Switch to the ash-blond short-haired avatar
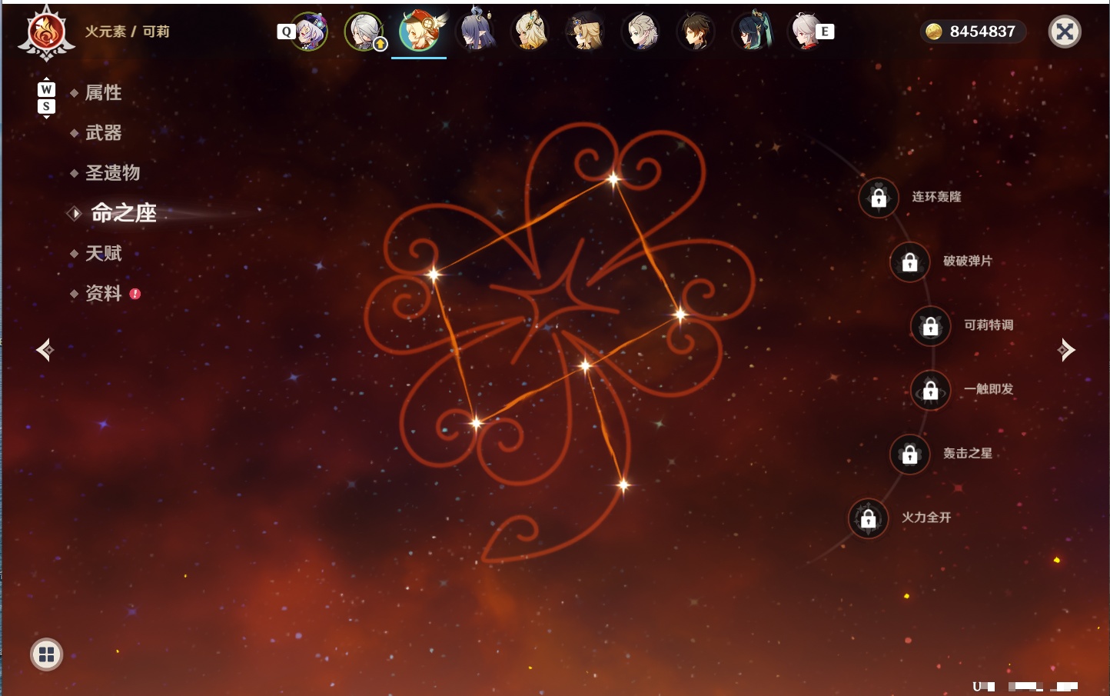Viewport: 1110px width, 696px height. click(x=641, y=32)
